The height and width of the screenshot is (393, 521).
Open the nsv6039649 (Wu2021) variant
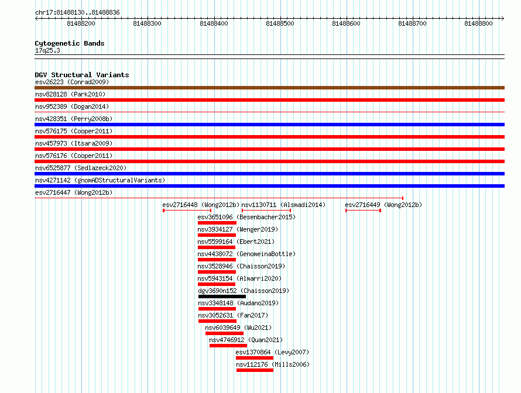(x=238, y=327)
